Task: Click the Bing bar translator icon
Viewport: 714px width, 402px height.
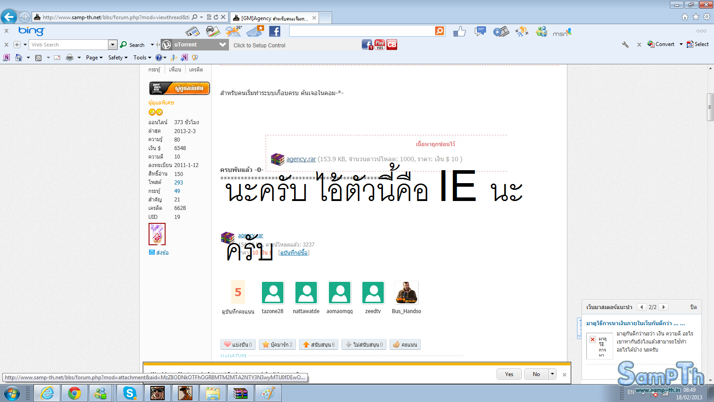Action: point(521,31)
